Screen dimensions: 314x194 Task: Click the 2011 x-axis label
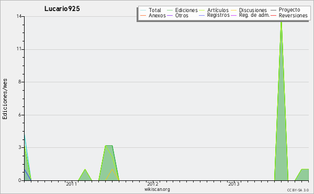72,184
